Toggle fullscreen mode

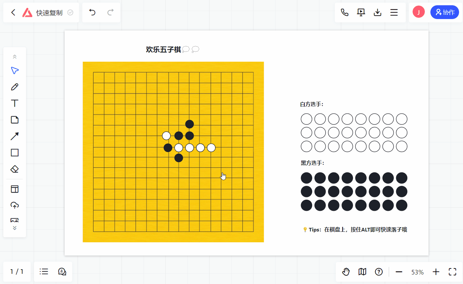pos(452,272)
